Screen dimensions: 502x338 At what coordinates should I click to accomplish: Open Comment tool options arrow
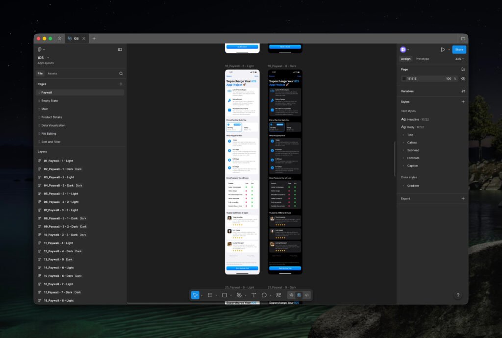pyautogui.click(x=271, y=295)
